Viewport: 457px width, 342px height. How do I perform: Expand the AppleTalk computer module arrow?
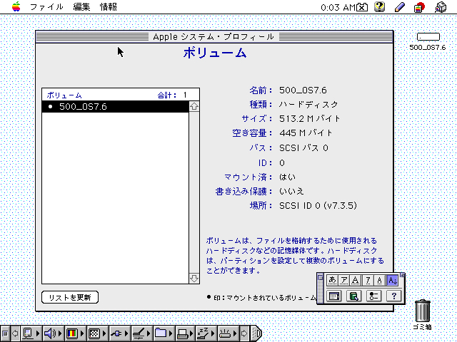coord(38,333)
